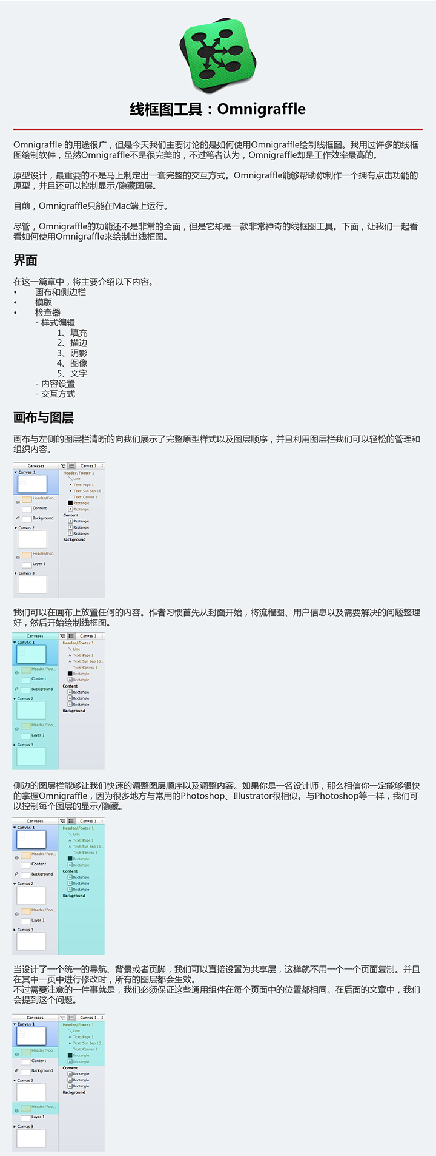
Task: Click pencil icon by Background in cyan-left-panel screenshot
Action: pos(16,689)
